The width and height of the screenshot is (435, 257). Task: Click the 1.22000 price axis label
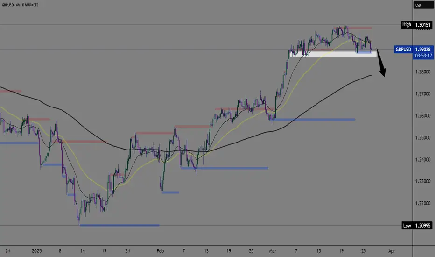(423, 203)
